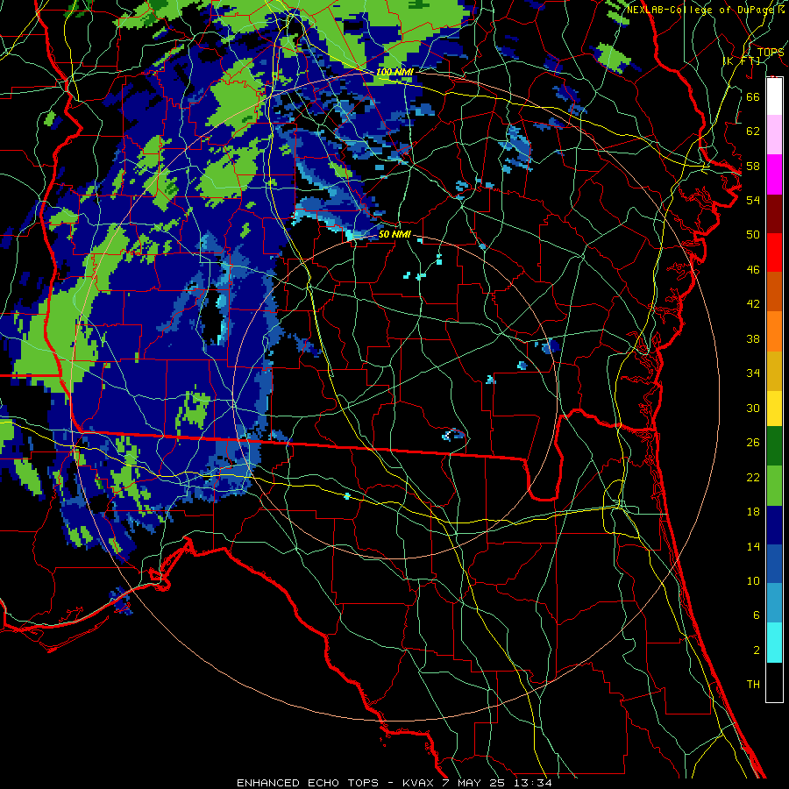Click the legend value "30"
Viewport: 789px width, 789px height.
pyautogui.click(x=753, y=408)
